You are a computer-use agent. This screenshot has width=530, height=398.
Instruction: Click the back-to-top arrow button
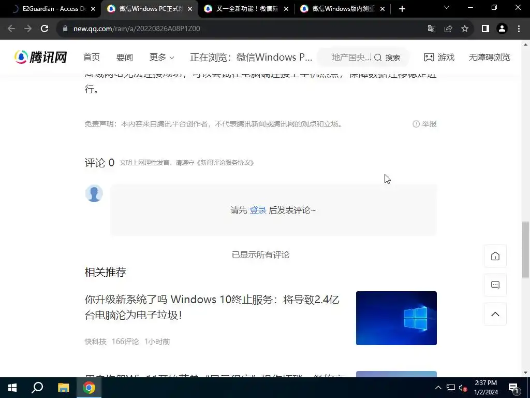click(x=495, y=314)
